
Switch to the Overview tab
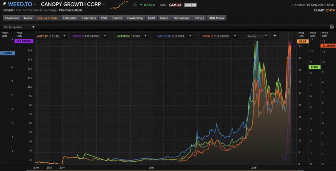coord(12,18)
